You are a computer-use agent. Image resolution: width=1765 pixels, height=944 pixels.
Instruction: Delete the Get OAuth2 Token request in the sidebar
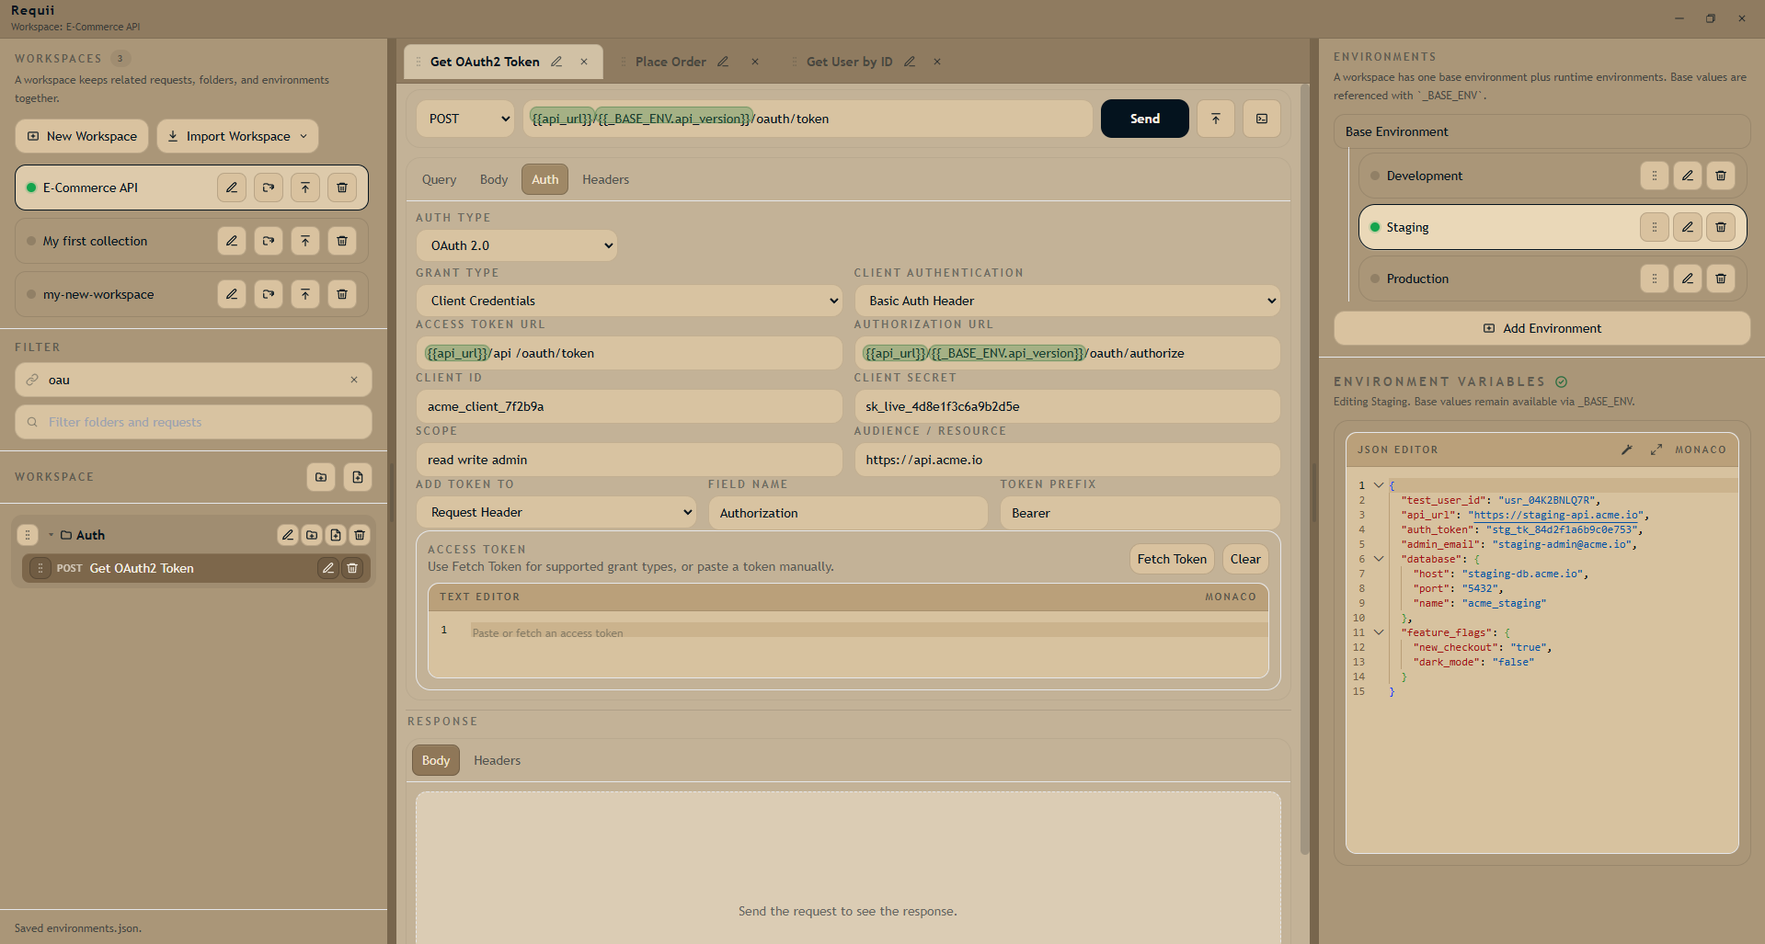pyautogui.click(x=352, y=568)
